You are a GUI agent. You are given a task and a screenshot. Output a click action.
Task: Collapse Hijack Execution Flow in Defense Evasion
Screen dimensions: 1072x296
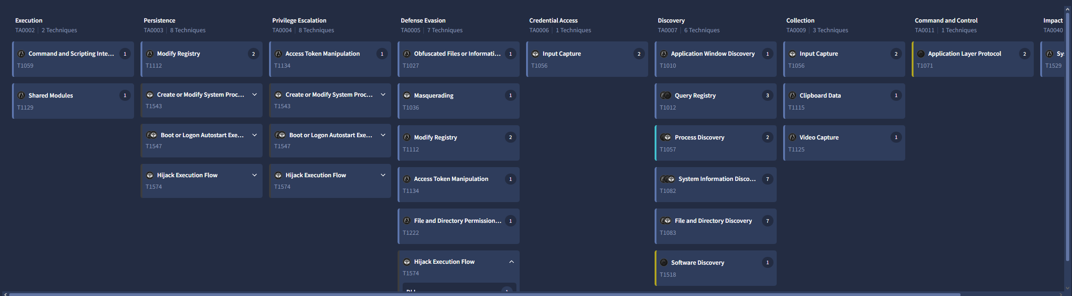(511, 262)
